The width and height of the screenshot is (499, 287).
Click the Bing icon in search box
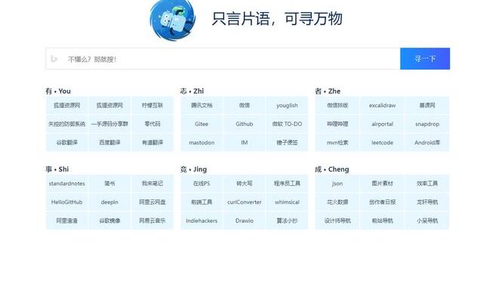[x=54, y=59]
